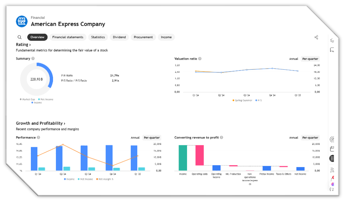Click the Q4 '24 blue income bar
345x202 pixels.
109,158
